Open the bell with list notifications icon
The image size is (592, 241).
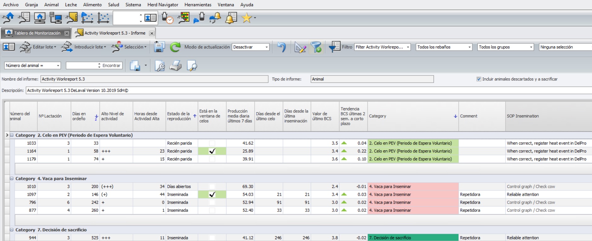(x=231, y=18)
